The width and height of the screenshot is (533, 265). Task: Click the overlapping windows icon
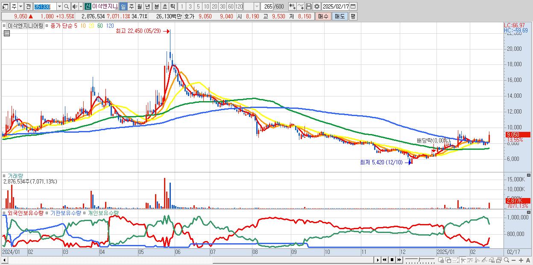448,260
